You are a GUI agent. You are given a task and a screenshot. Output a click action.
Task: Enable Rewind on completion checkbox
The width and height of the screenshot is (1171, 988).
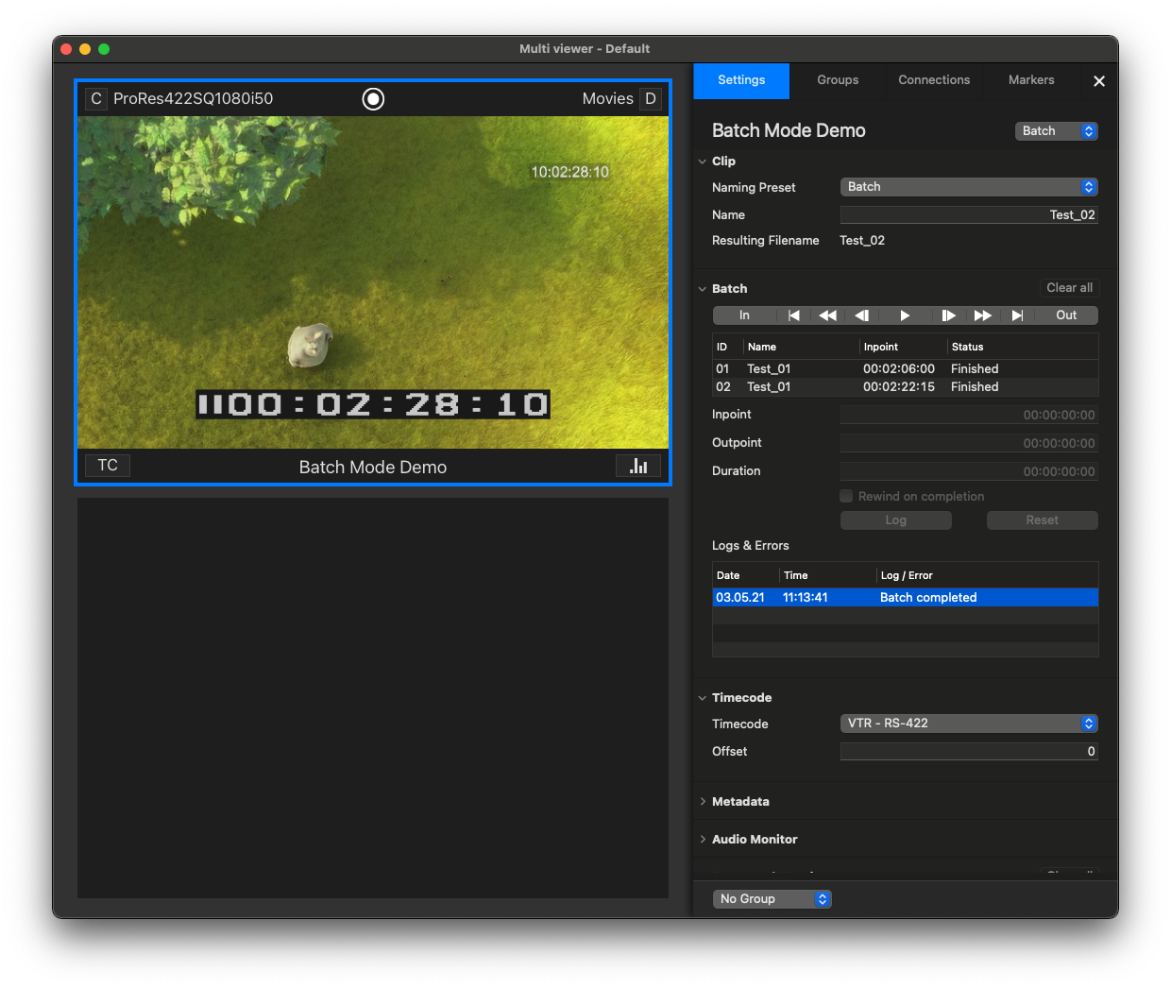847,496
